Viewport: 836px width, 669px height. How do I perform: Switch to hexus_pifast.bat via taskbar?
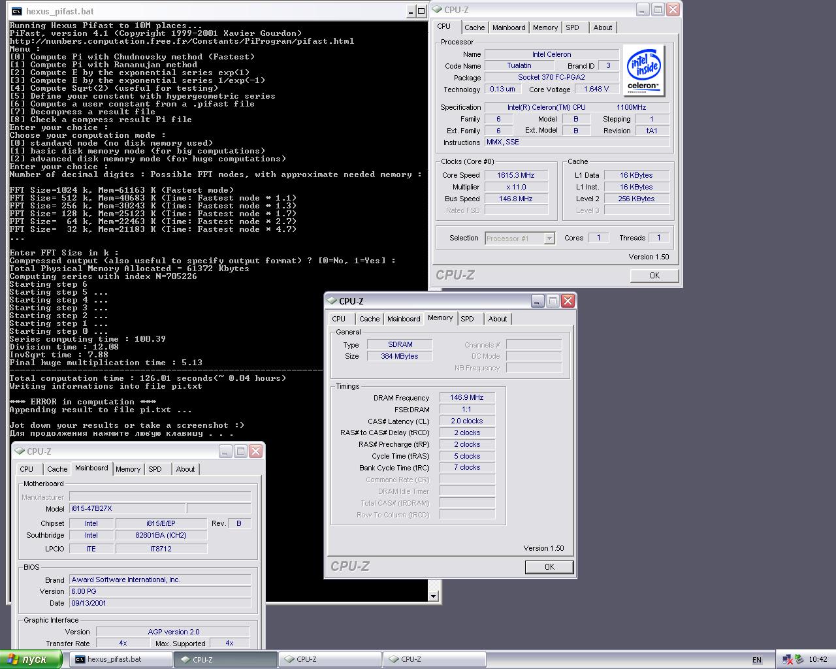121,659
